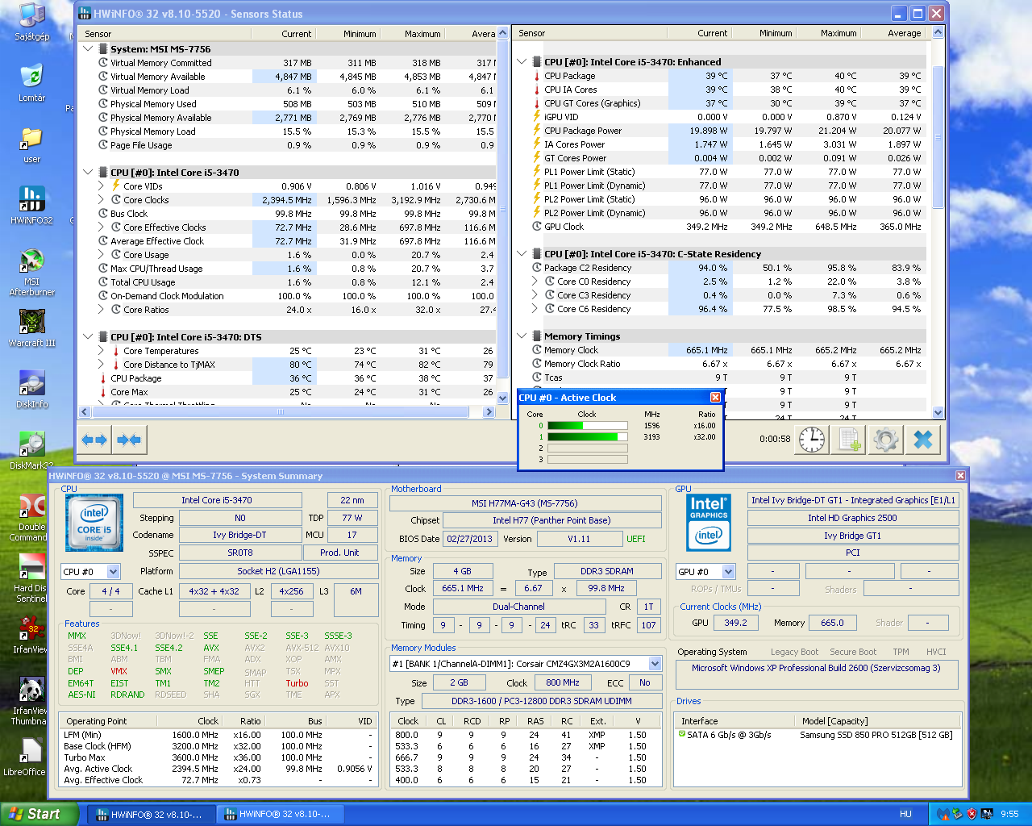Click the Maximum column header in right panel
Viewport: 1032px width, 826px height.
[829, 33]
